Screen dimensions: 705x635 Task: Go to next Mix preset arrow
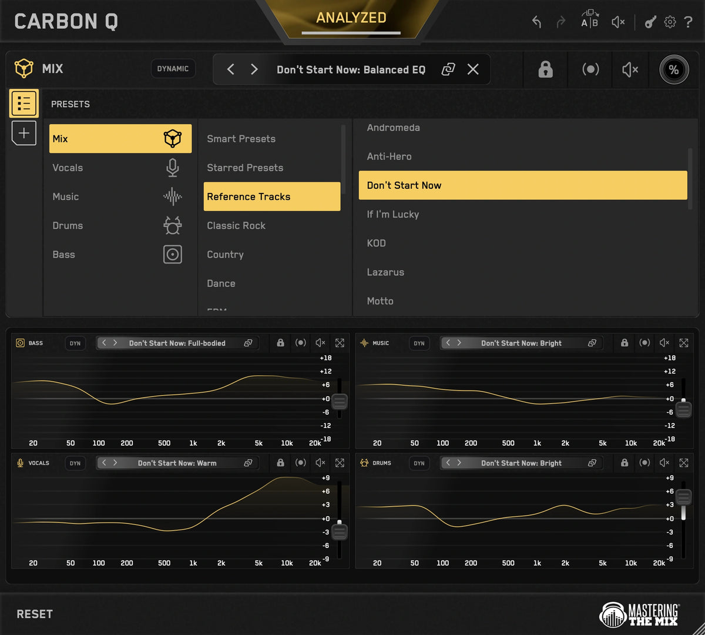pyautogui.click(x=254, y=69)
